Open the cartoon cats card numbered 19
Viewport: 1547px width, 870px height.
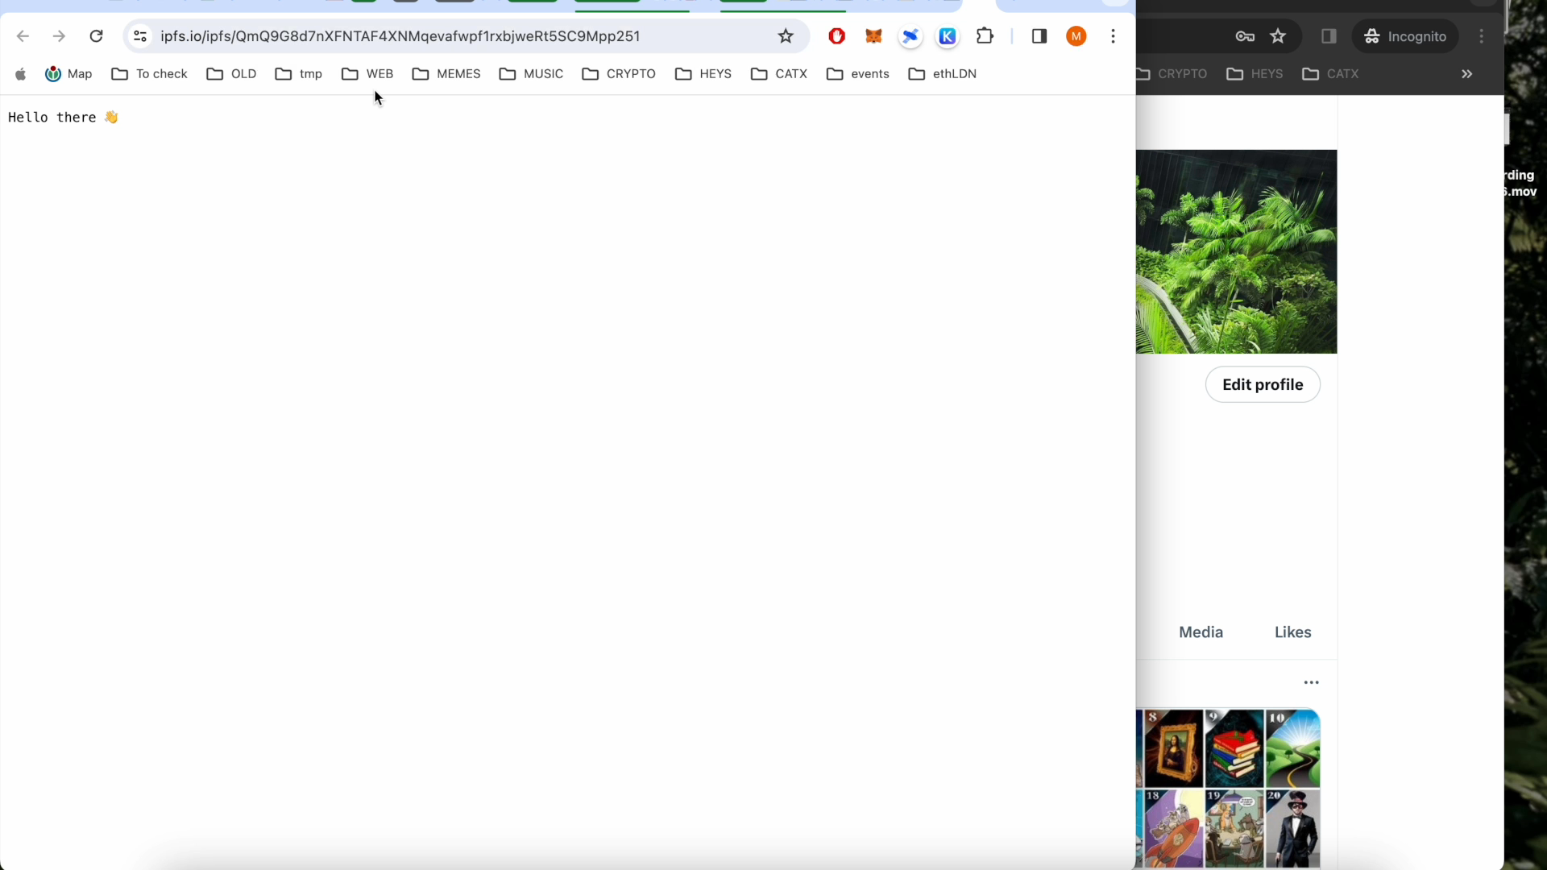pos(1234,828)
